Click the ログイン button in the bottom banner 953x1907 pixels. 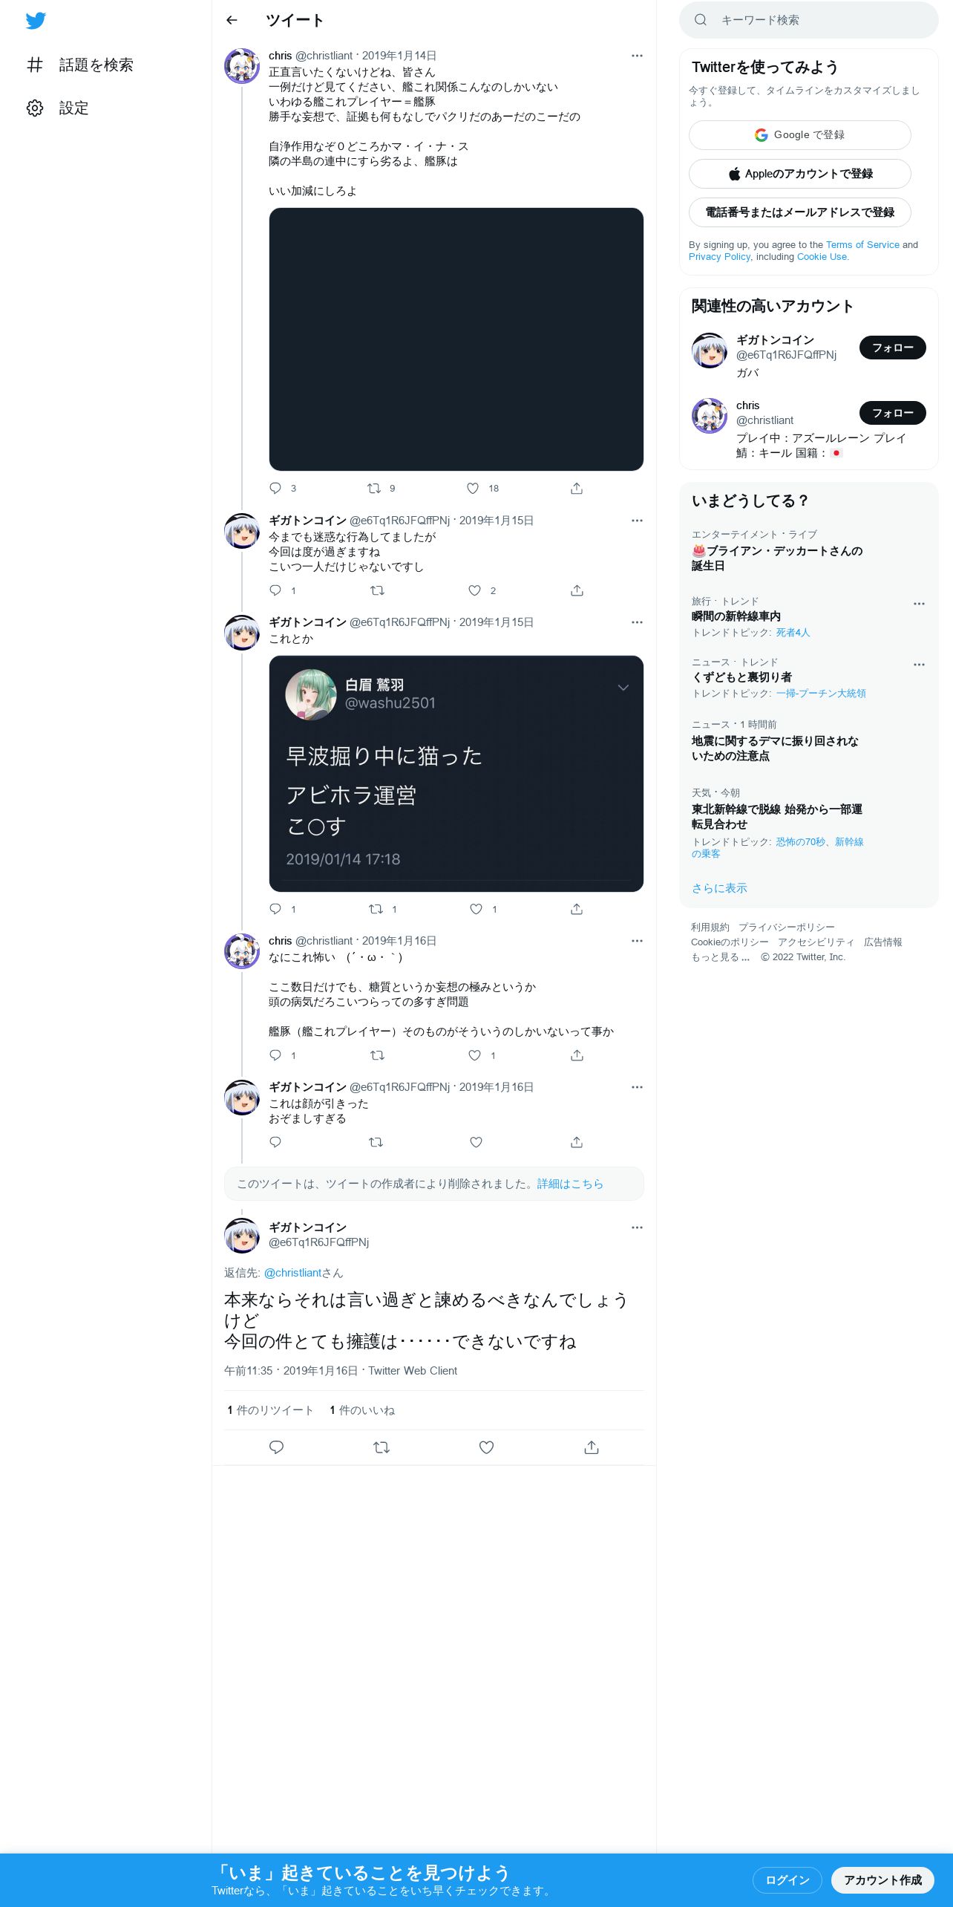click(787, 1880)
